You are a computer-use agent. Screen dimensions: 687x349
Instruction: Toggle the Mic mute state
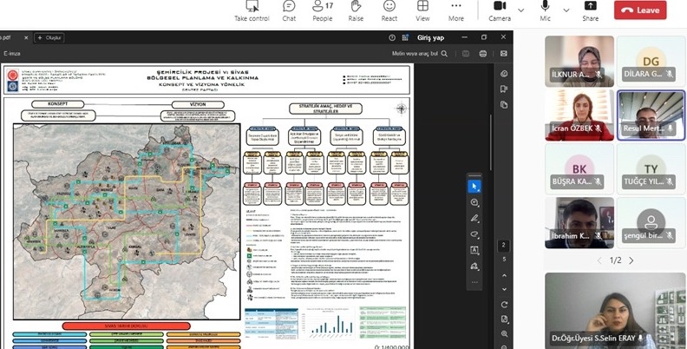click(x=546, y=10)
